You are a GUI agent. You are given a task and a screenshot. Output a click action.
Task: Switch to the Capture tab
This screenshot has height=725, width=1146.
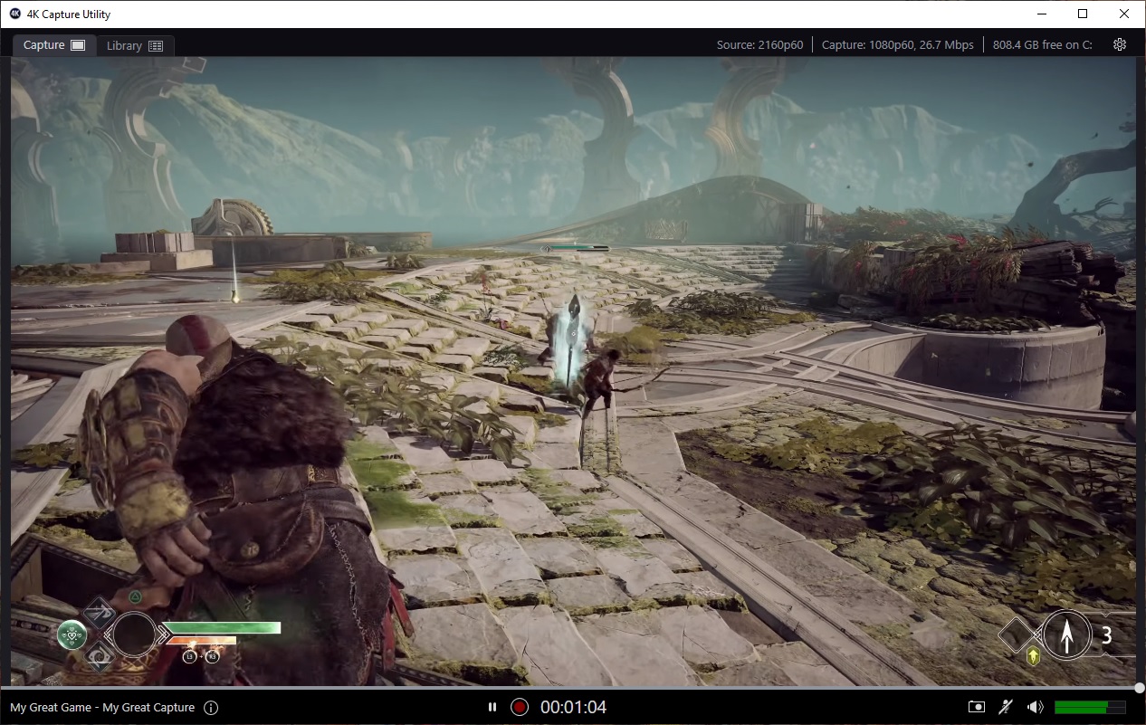pos(53,45)
